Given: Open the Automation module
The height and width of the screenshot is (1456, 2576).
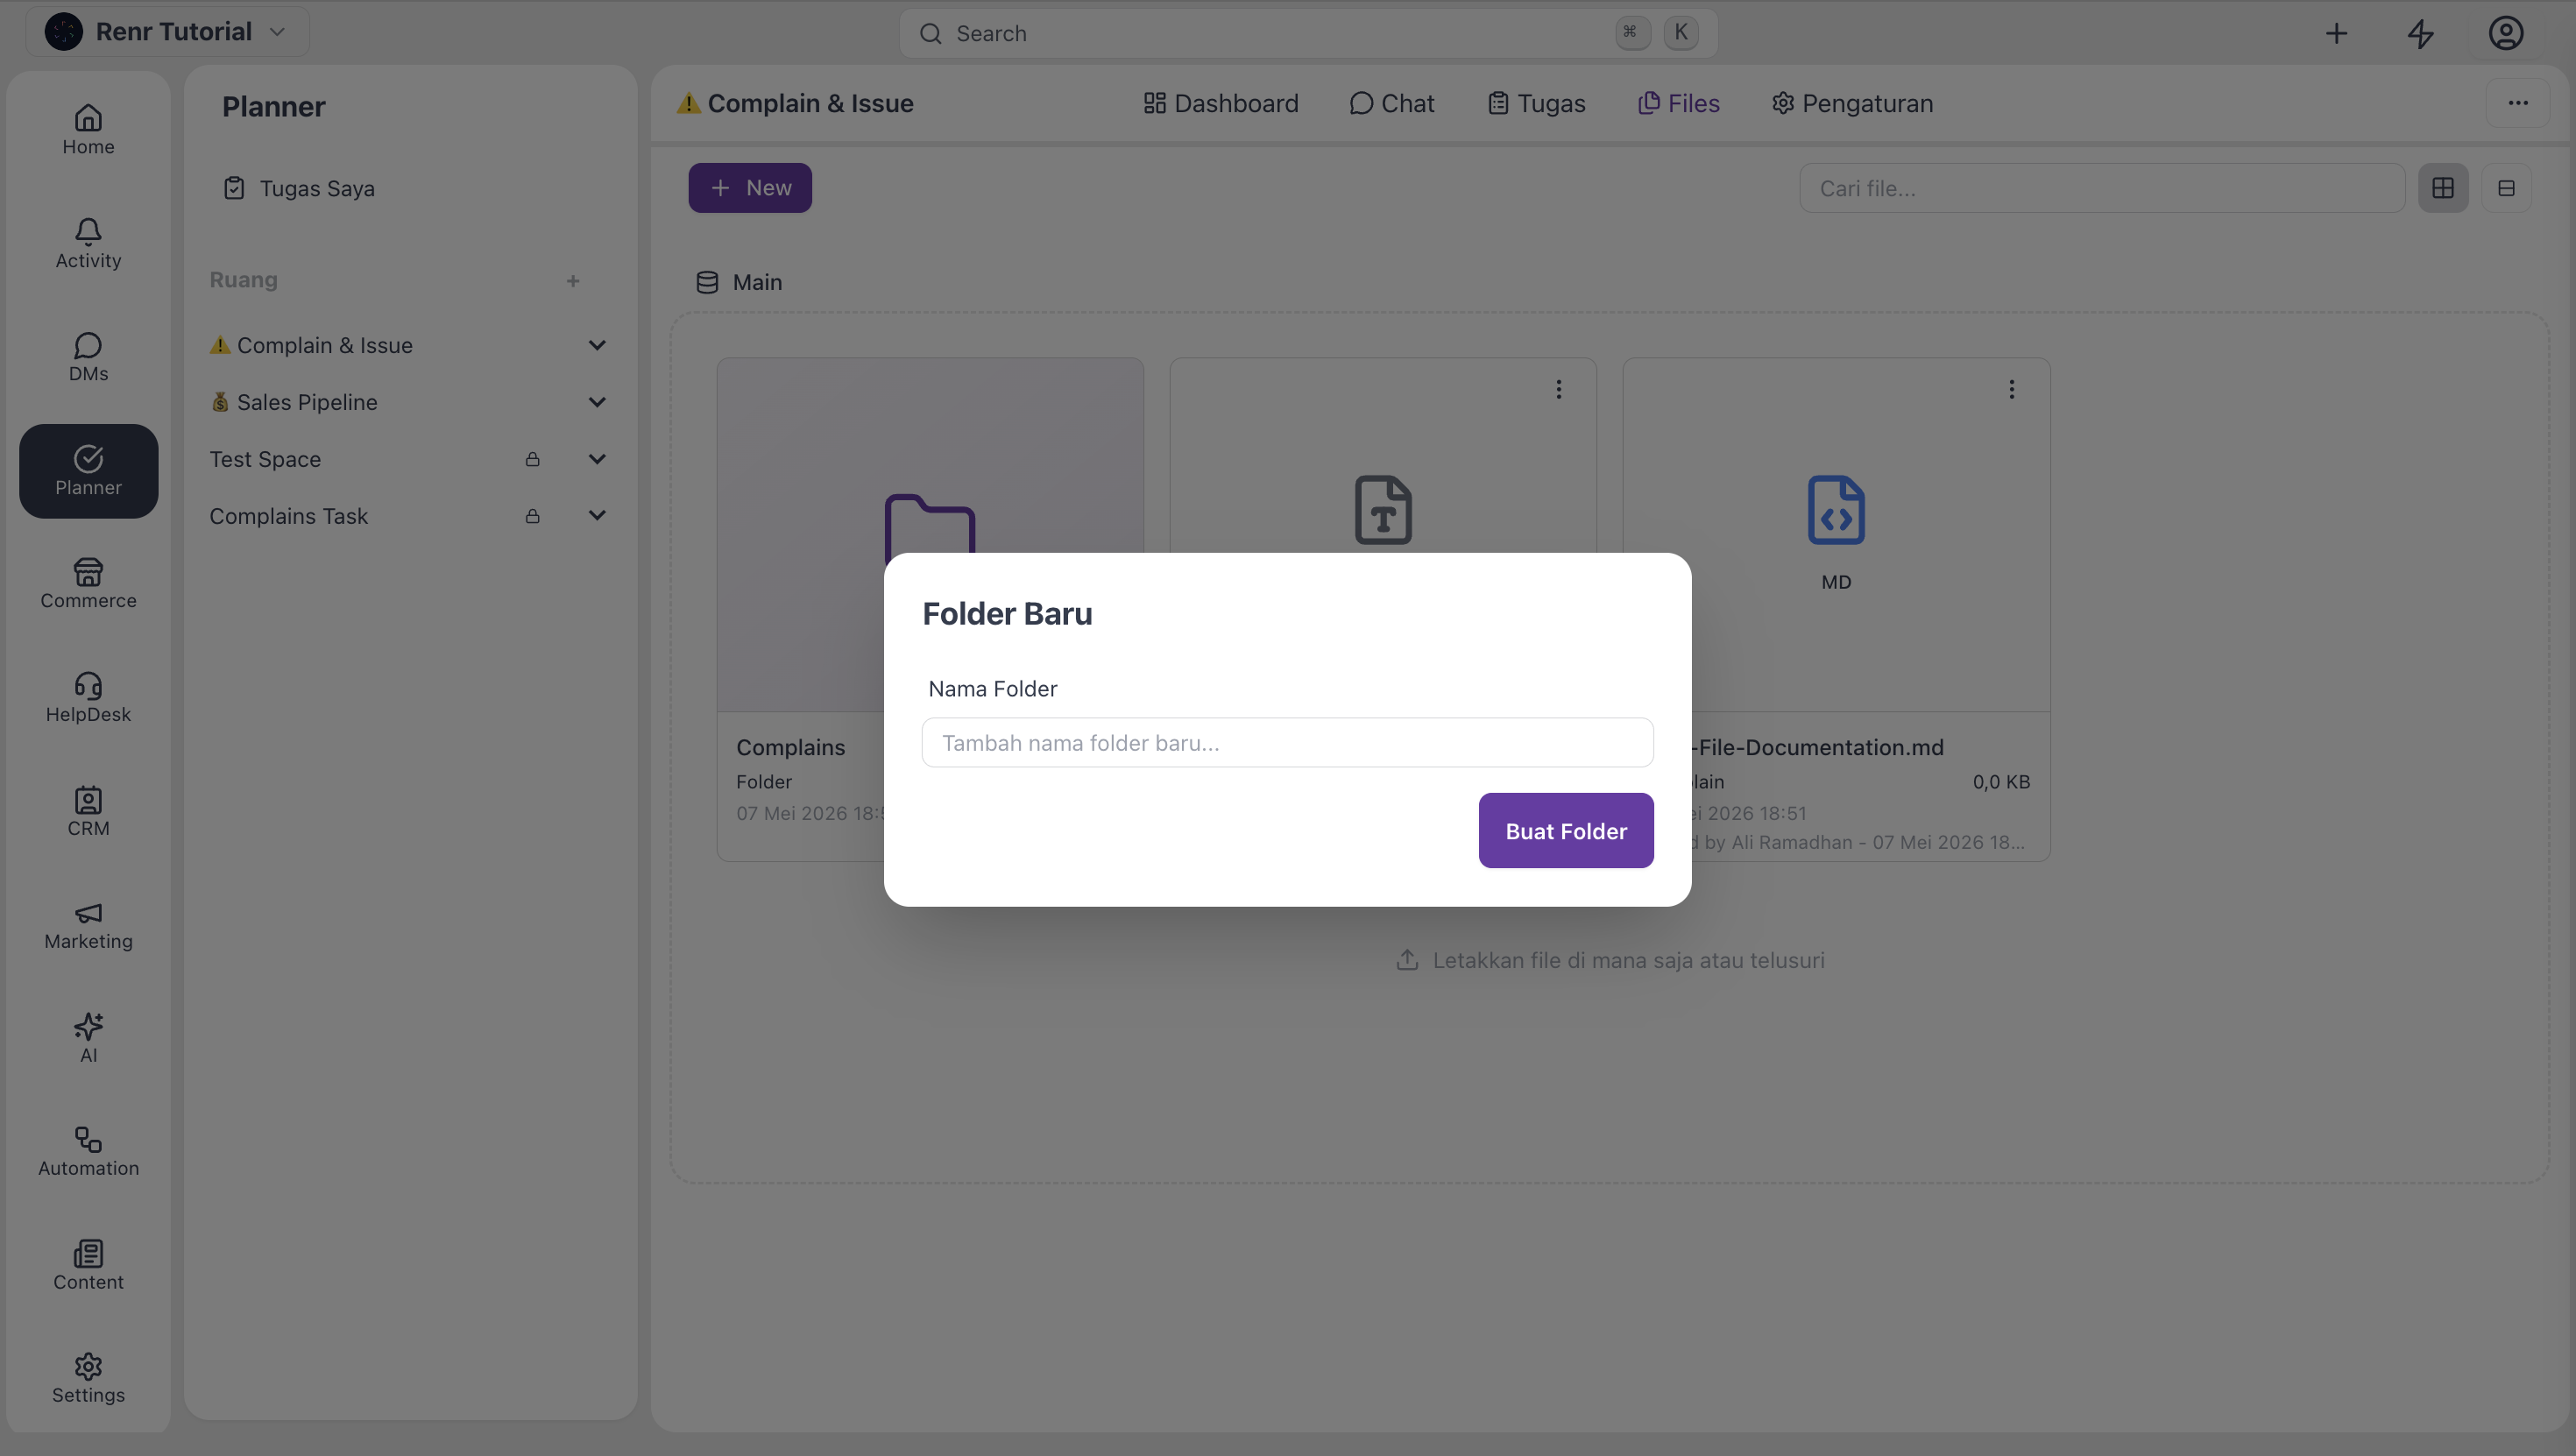Looking at the screenshot, I should [x=88, y=1152].
